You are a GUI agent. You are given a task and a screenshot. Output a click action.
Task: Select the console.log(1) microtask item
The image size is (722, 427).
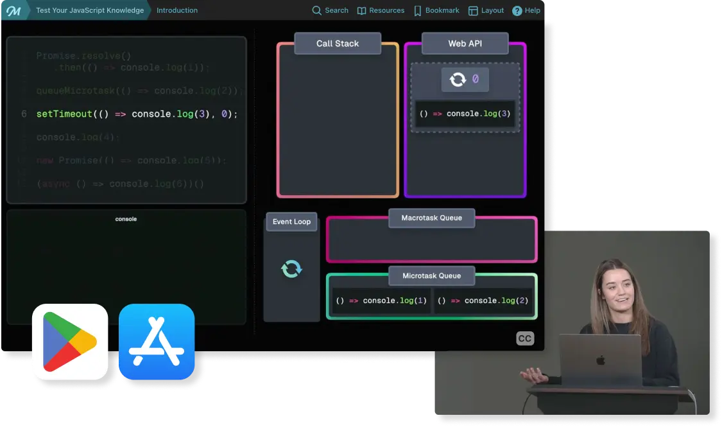pyautogui.click(x=381, y=301)
